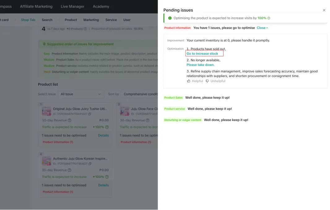Click Product information (1) under Juju Glow Face

136,142
